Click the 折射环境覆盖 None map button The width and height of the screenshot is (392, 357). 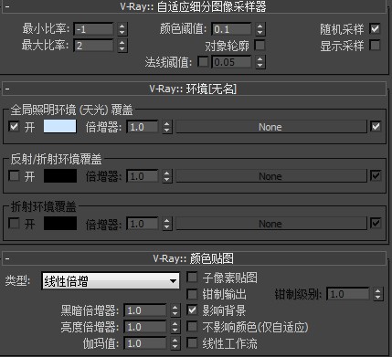click(271, 224)
